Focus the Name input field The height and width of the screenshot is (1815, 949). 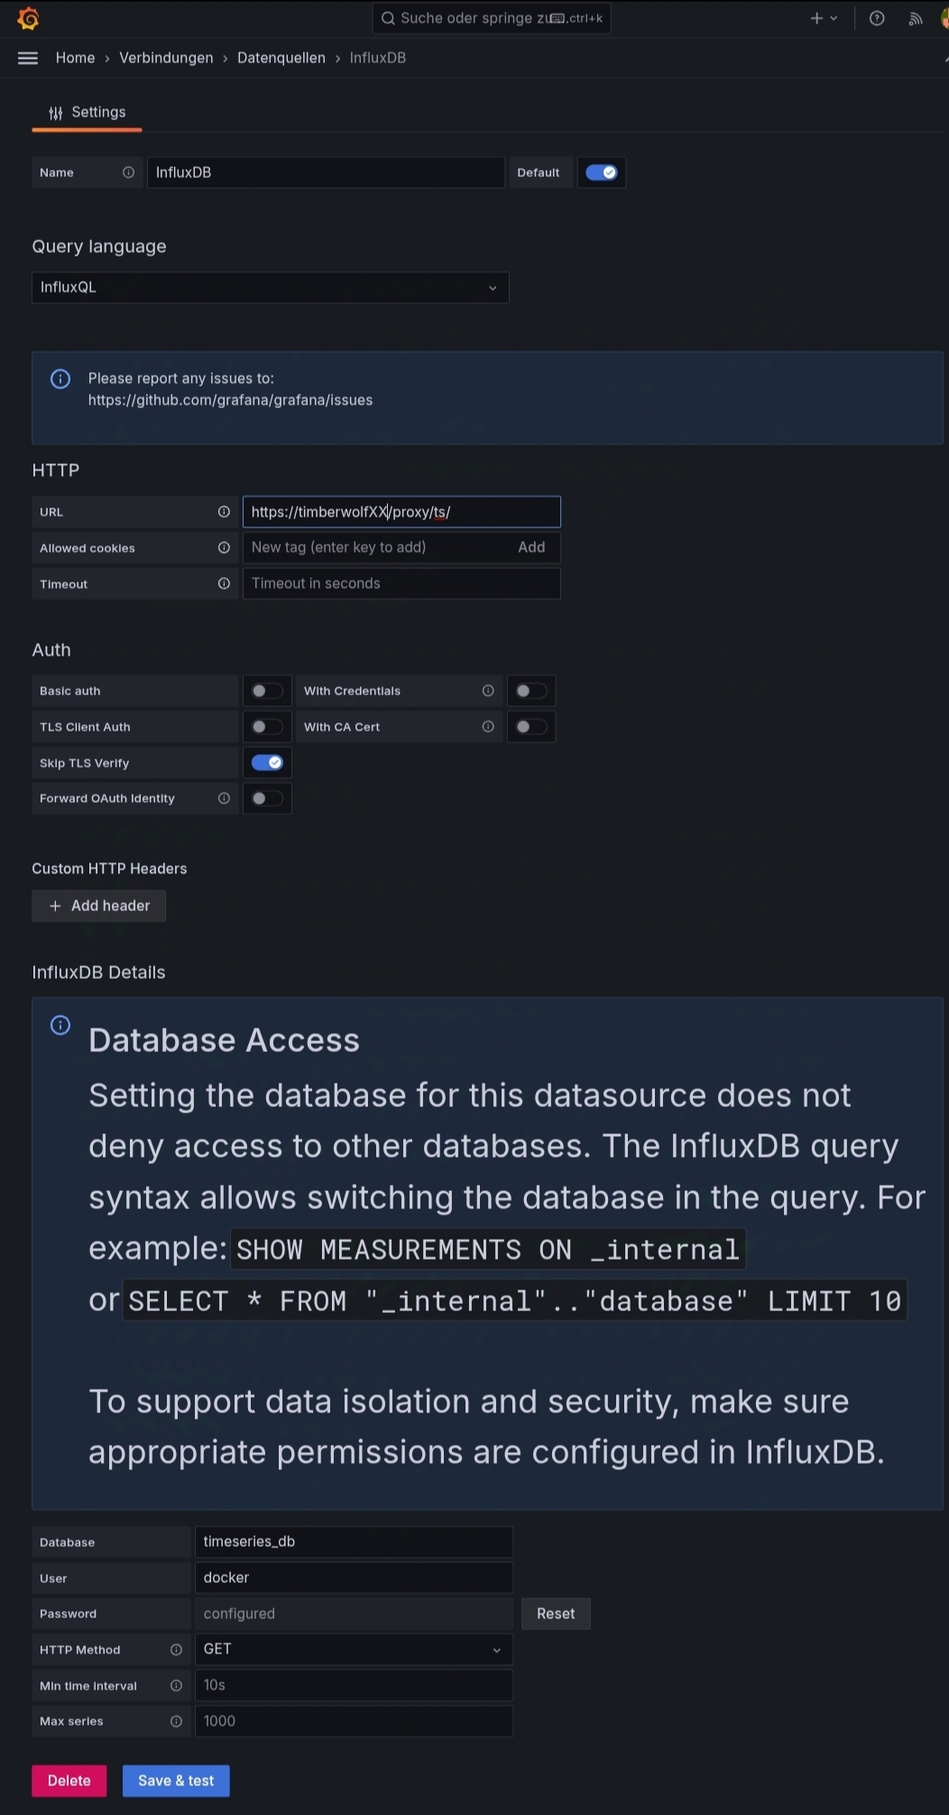(x=326, y=172)
